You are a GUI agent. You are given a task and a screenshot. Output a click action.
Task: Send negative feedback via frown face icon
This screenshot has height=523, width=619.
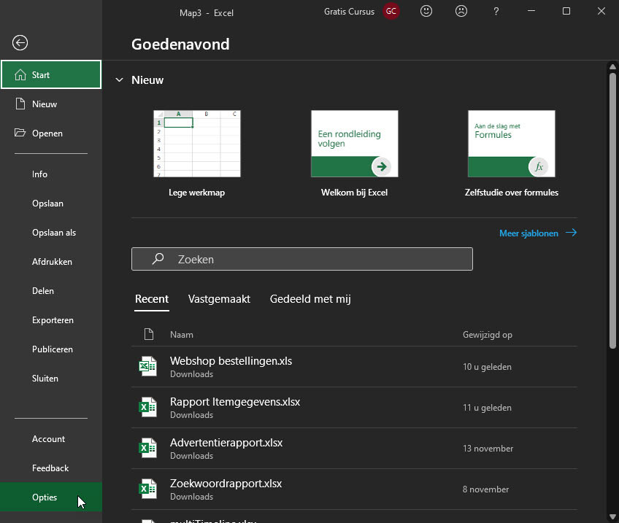[x=461, y=11]
